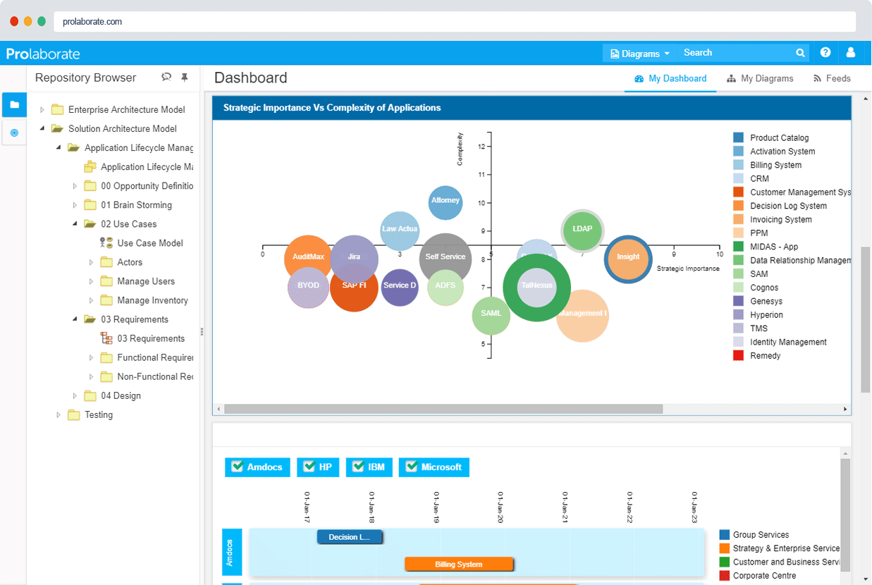872x585 pixels.
Task: Open the help question mark icon
Action: tap(825, 53)
